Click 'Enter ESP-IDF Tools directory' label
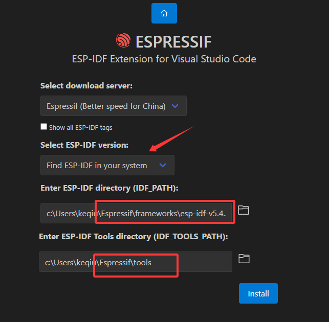 133,237
